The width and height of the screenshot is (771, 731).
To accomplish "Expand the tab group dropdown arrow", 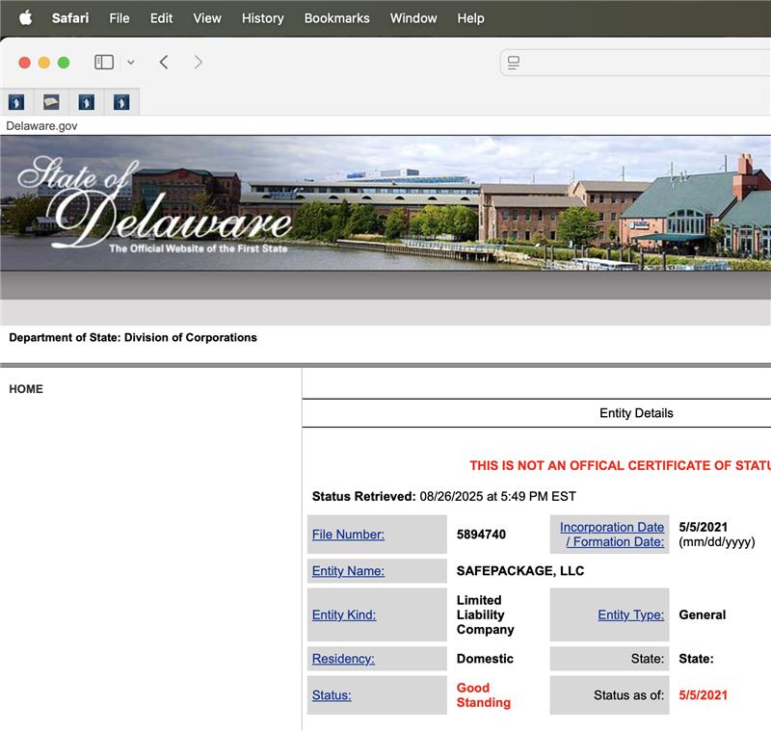I will [x=131, y=63].
